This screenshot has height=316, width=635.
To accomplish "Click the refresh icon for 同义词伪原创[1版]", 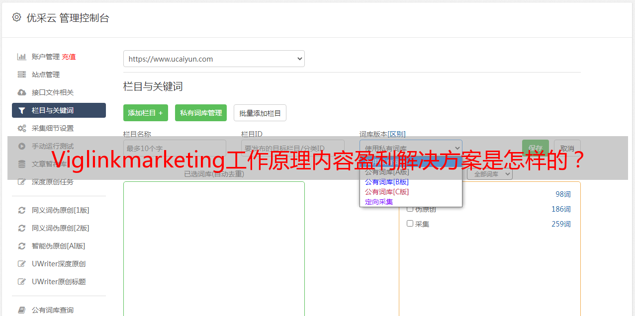I will [x=21, y=210].
